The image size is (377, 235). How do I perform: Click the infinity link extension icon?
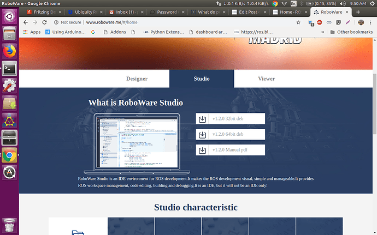coord(329,22)
